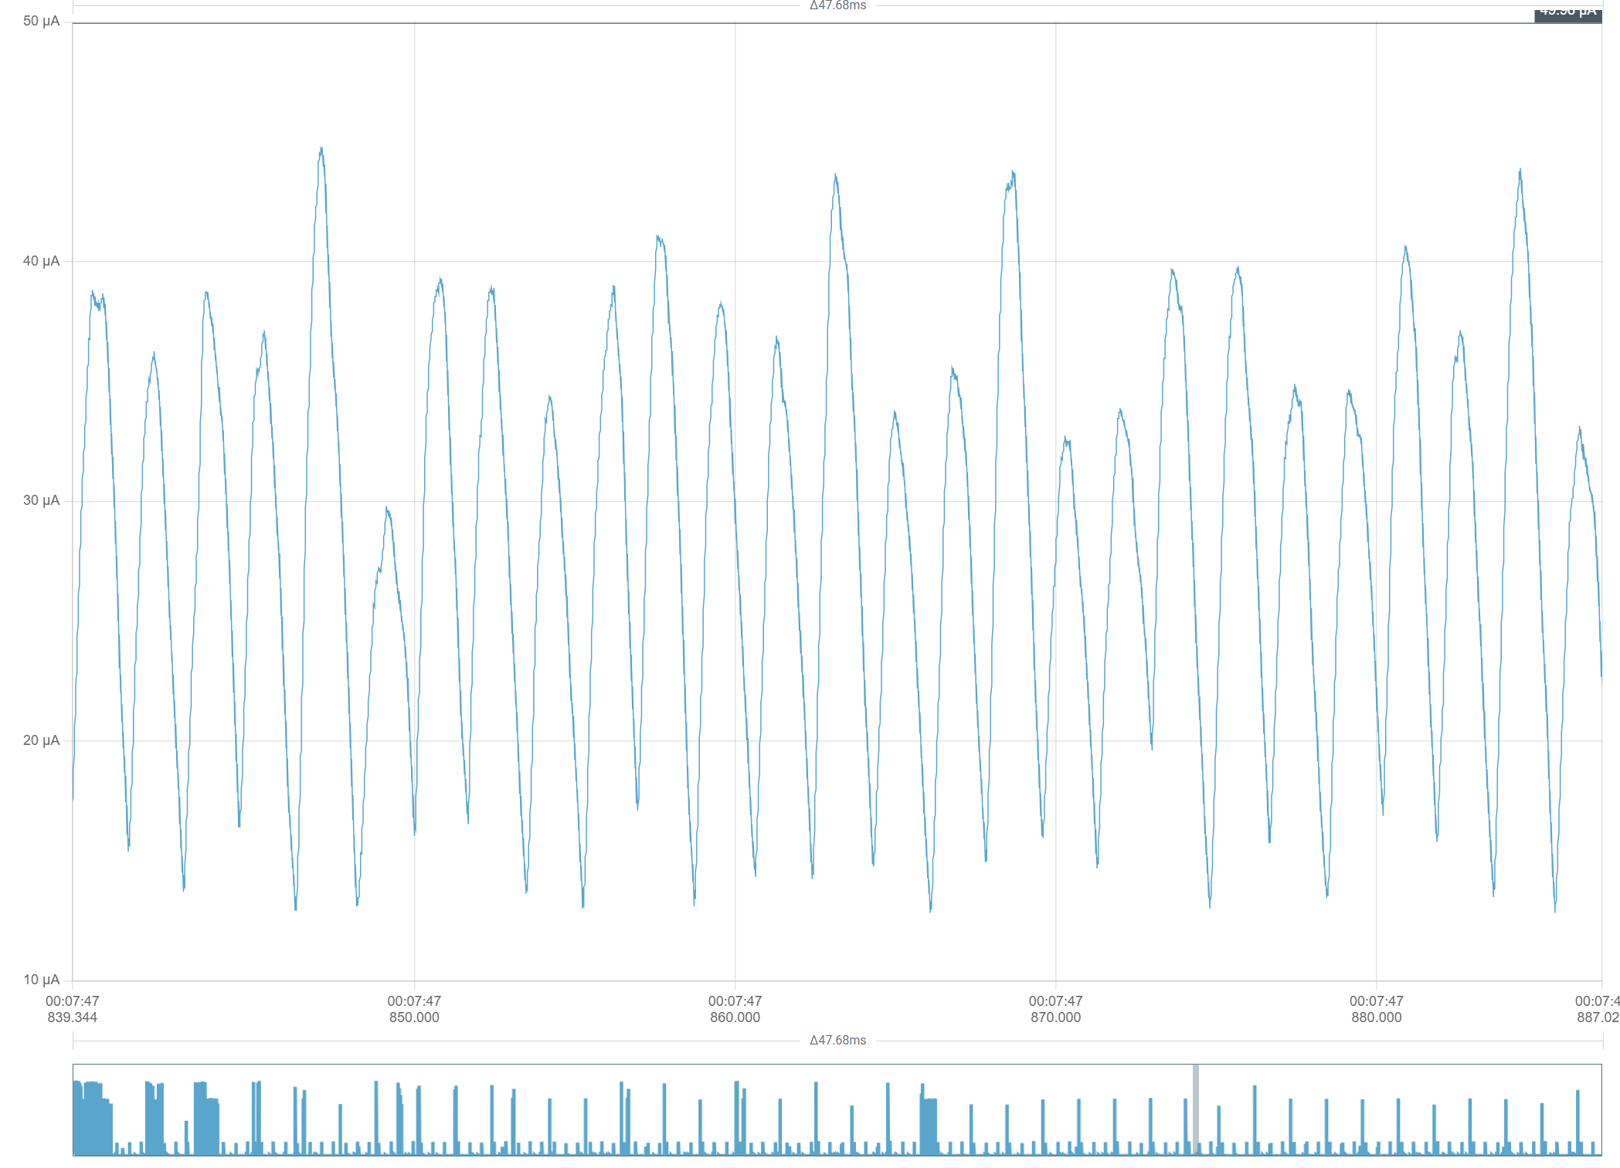This screenshot has width=1620, height=1168.
Task: Click the 00:07:47 850.000 time label
Action: pyautogui.click(x=414, y=1009)
